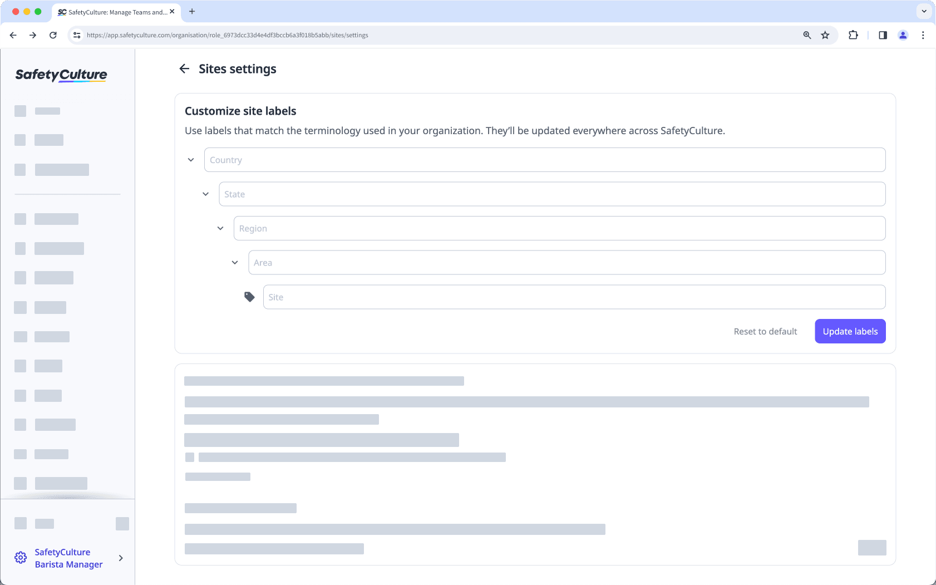Open the browser side panel icon
This screenshot has height=585, width=936.
click(882, 35)
